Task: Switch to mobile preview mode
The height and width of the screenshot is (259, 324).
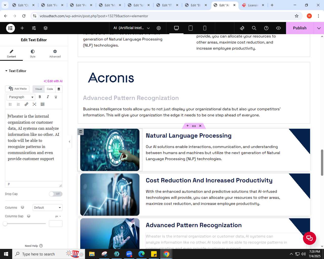Action: click(205, 28)
